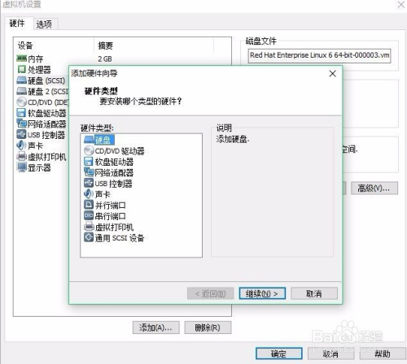Click 声卡 speaker icon in device list

pos(22,145)
